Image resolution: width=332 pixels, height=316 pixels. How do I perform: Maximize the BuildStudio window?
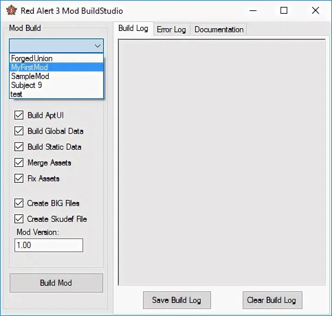[x=284, y=10]
